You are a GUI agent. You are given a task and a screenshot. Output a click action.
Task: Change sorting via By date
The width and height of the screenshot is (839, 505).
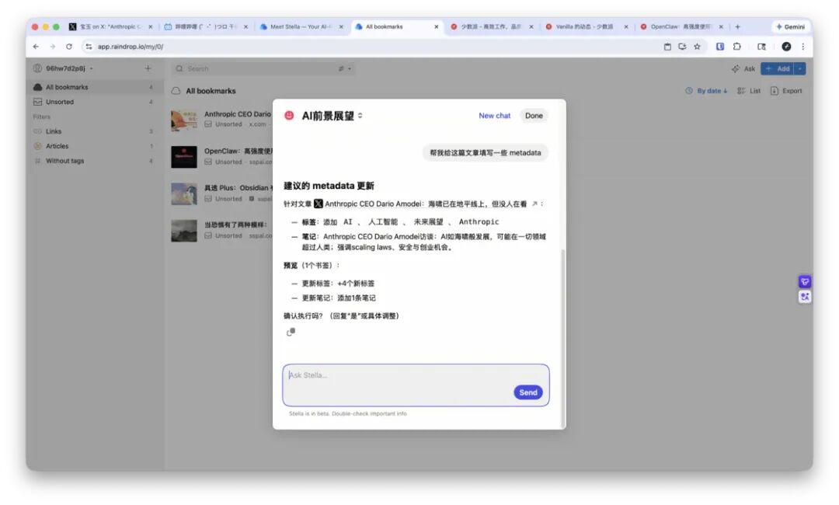pos(706,91)
